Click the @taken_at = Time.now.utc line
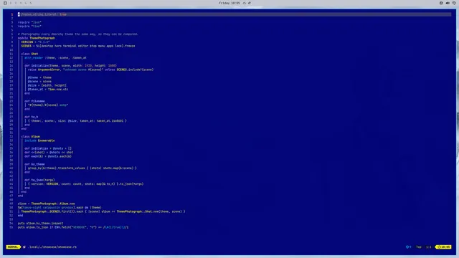Screen dimensions: 459x258 click(x=48, y=89)
